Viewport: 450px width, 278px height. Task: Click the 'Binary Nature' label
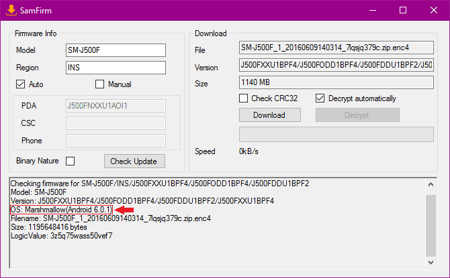[38, 161]
